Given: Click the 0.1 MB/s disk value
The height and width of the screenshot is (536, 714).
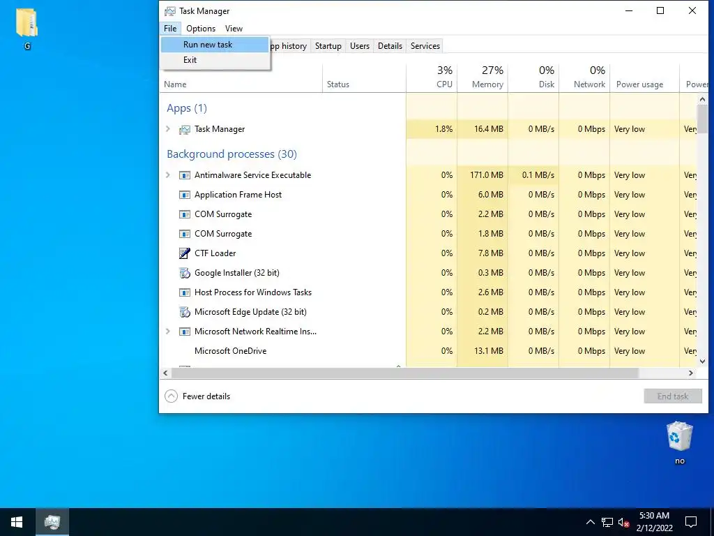Looking at the screenshot, I should [x=538, y=175].
